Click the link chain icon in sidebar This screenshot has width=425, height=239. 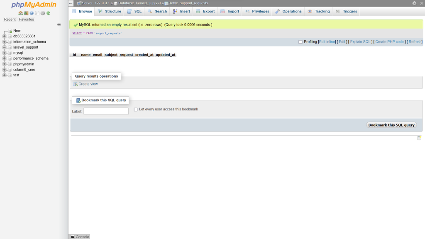tap(59, 24)
